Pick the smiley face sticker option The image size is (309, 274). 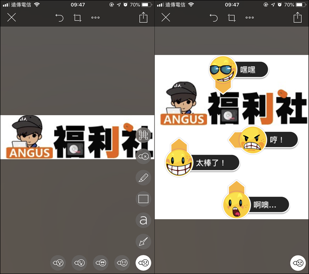[x=122, y=263]
